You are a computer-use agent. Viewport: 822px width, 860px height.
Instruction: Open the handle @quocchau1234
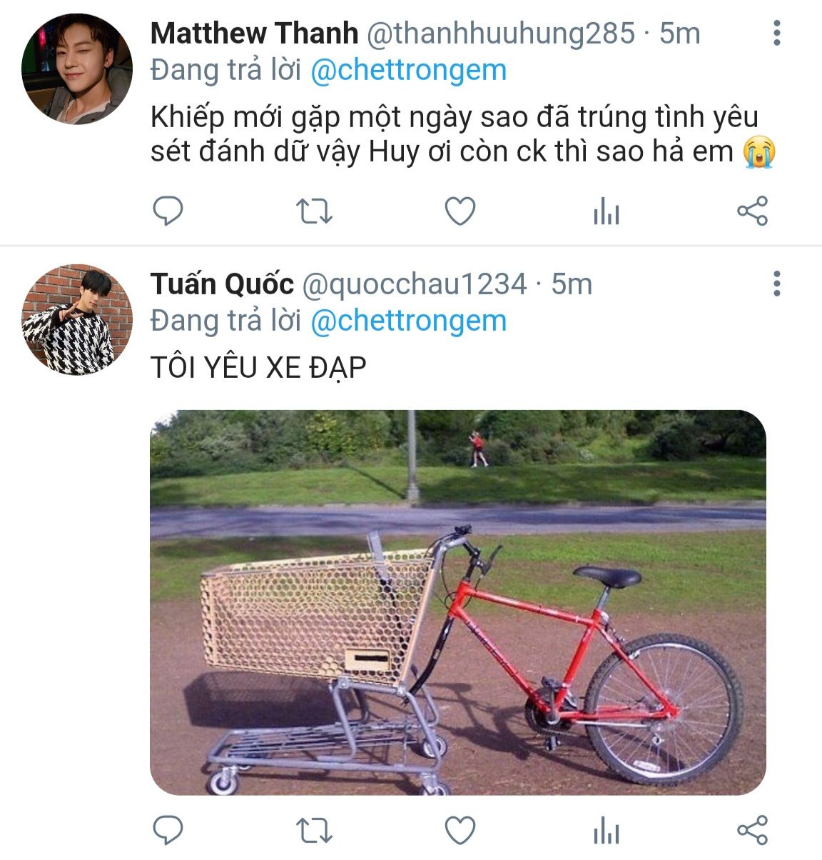click(x=415, y=284)
